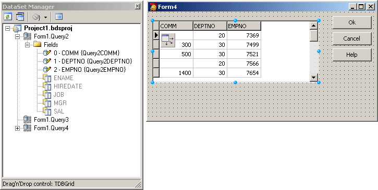Click the EMPNO column header
The width and height of the screenshot is (378, 190).
[x=244, y=26]
